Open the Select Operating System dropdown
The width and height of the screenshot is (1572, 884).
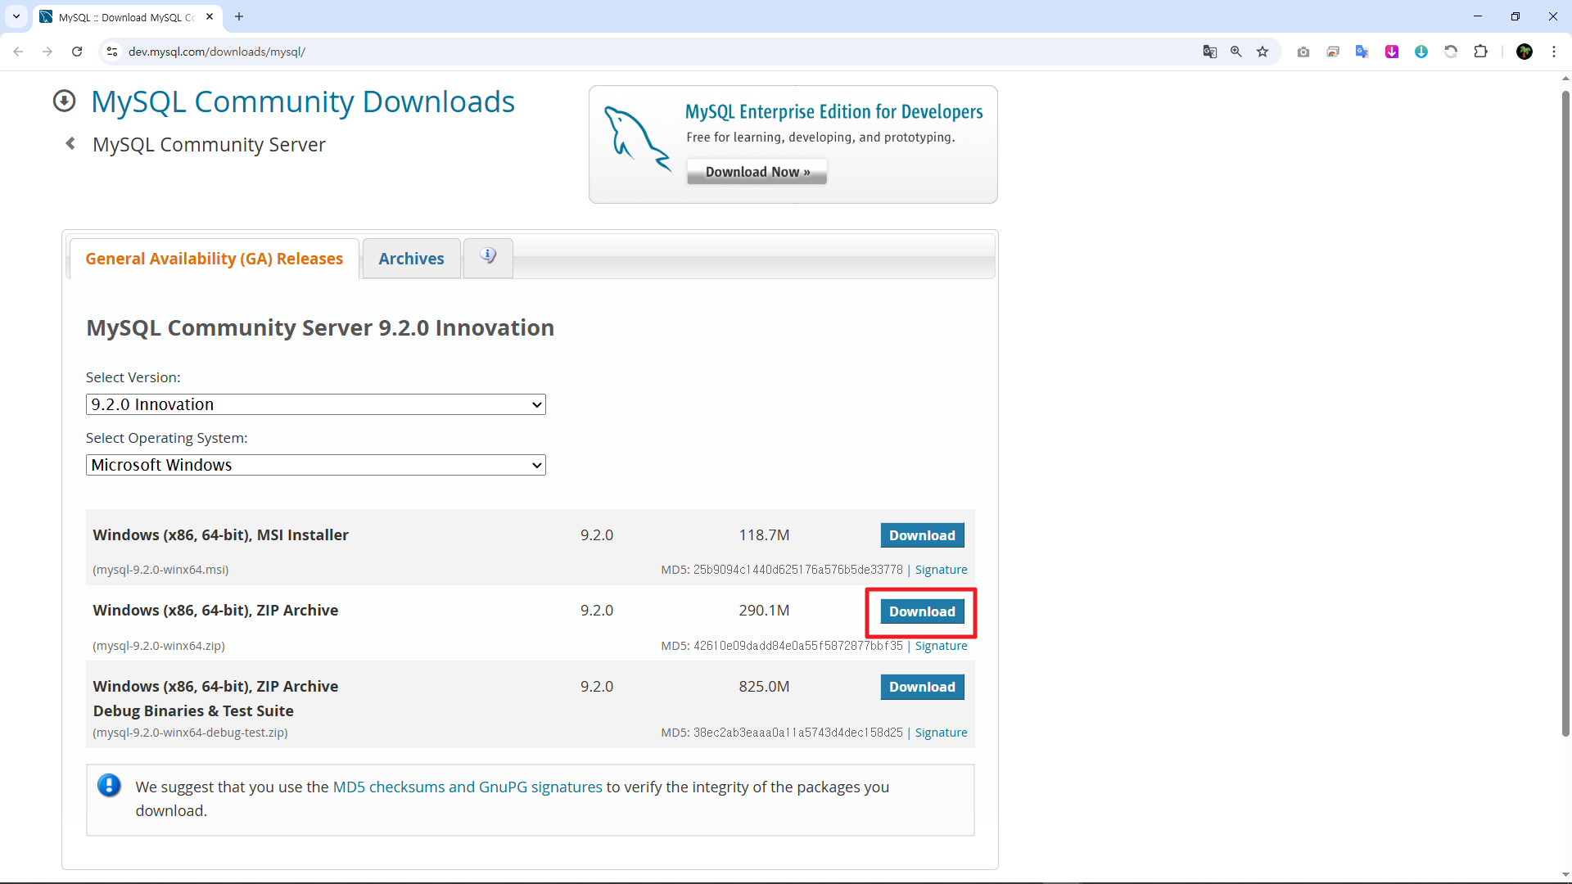click(x=316, y=465)
